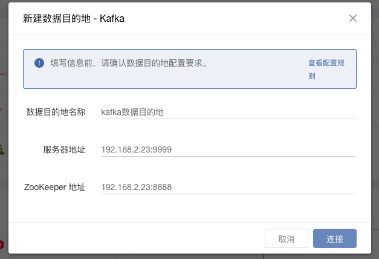Click the ZooKeeper 地址 label
379x259 pixels.
point(55,187)
